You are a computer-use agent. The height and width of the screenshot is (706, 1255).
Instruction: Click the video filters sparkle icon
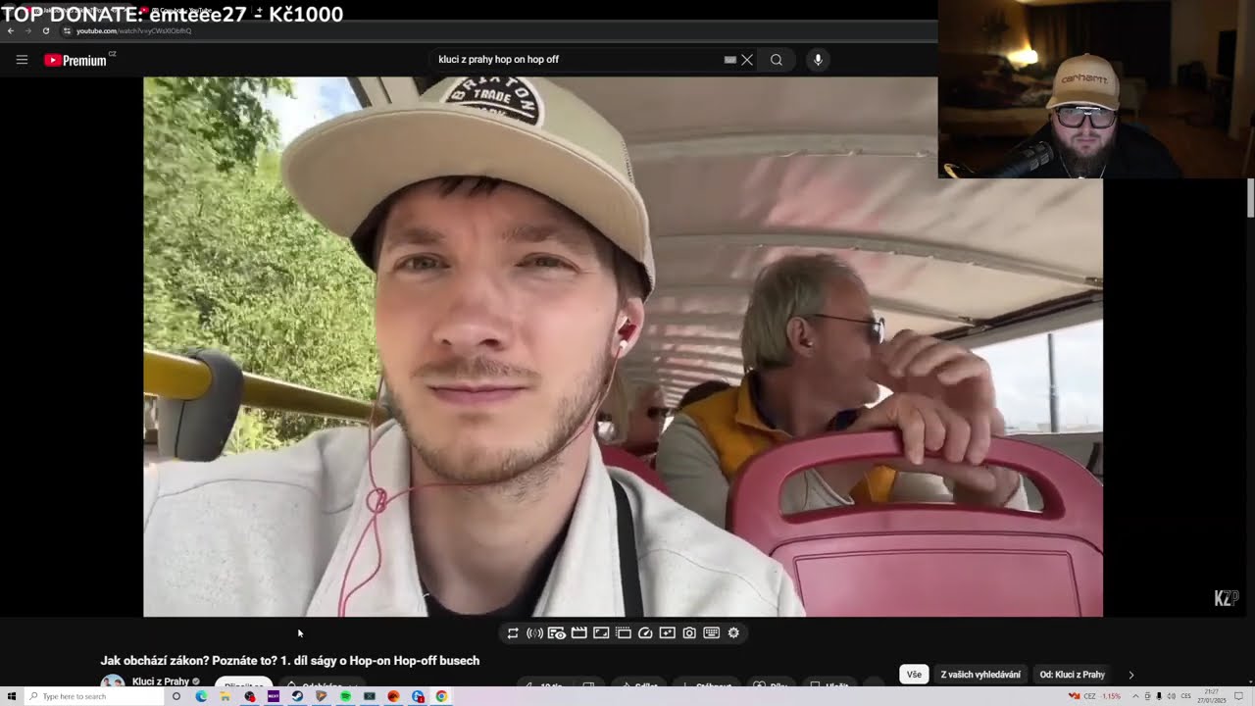click(x=668, y=633)
